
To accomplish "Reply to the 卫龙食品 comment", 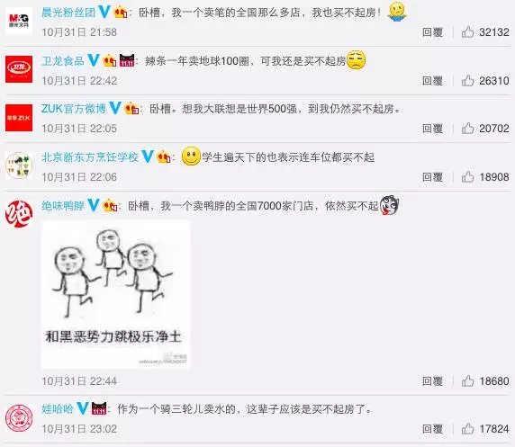I will (x=432, y=81).
